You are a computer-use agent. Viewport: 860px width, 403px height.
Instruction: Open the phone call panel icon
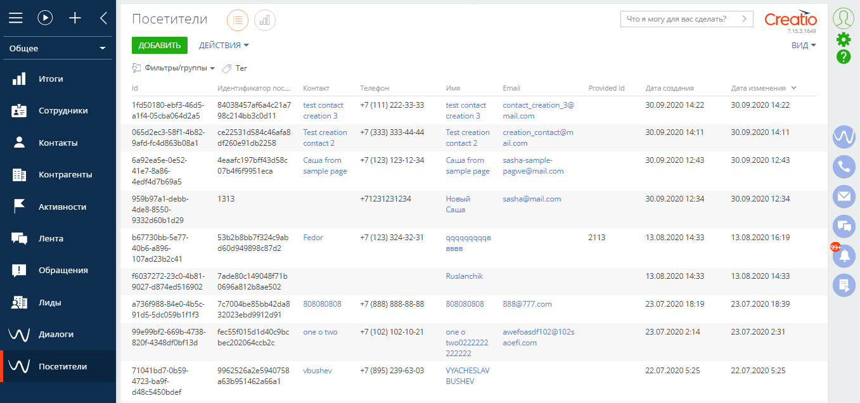coord(844,167)
